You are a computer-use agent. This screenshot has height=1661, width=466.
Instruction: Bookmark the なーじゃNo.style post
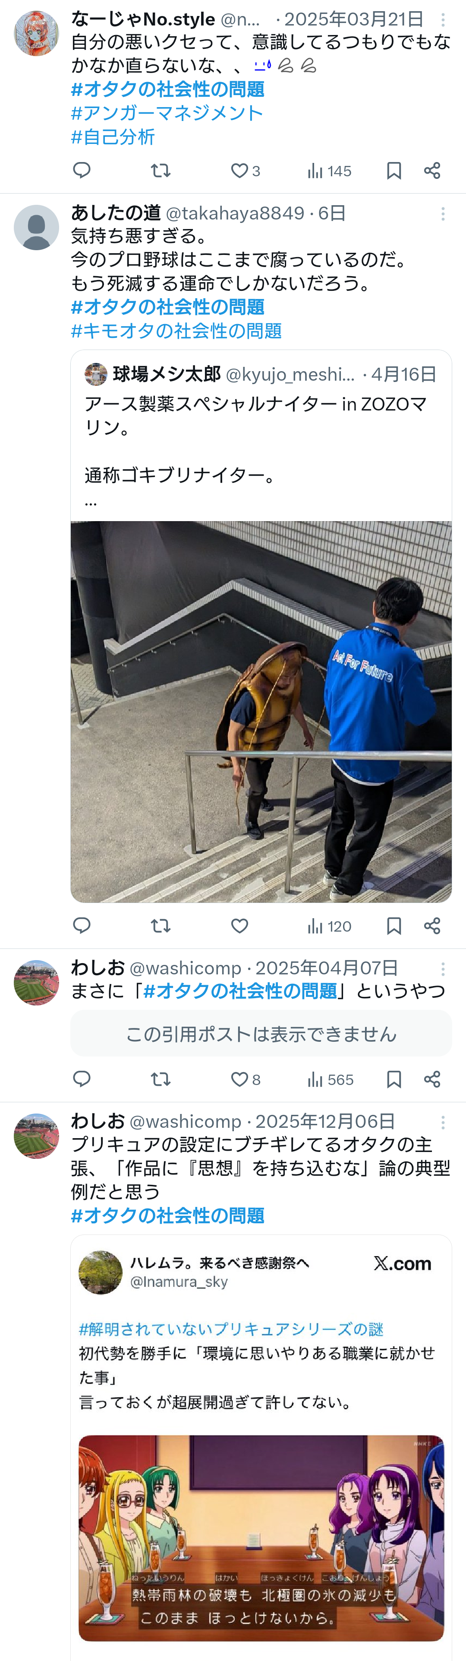394,170
